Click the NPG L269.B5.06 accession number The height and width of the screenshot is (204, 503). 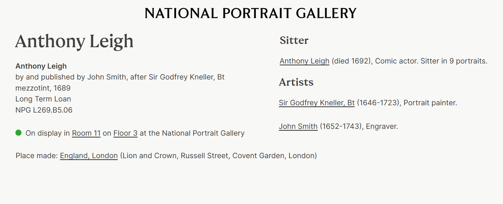(x=44, y=110)
